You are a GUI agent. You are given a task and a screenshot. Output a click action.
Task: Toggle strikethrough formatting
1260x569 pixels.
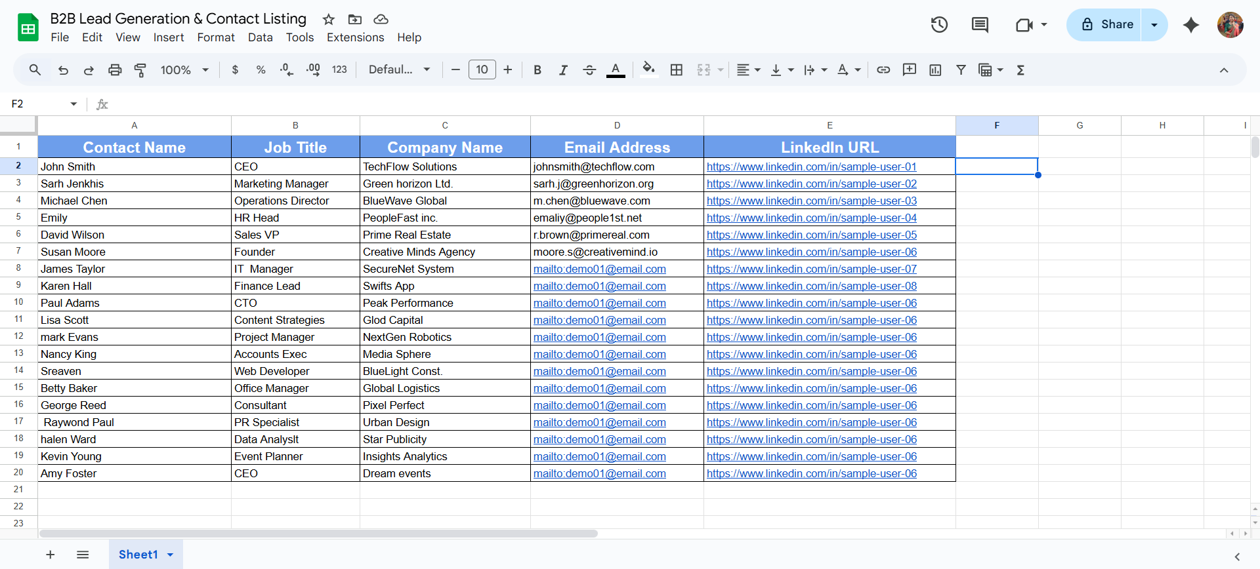click(589, 69)
